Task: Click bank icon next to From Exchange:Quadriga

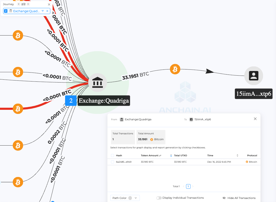Action: pos(122,120)
